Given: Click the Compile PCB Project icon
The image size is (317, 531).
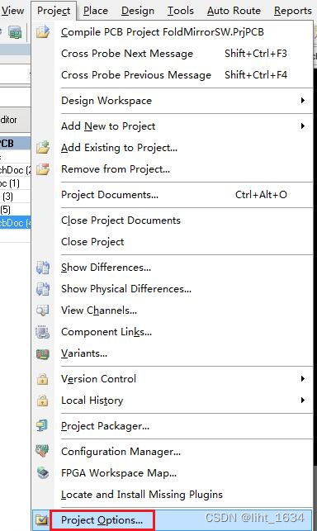Looking at the screenshot, I should [43, 32].
